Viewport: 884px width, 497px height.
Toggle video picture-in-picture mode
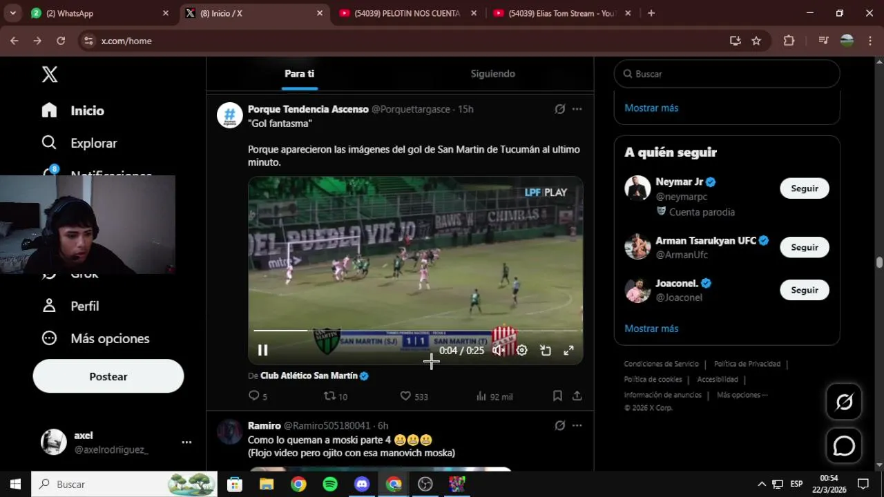coord(546,350)
